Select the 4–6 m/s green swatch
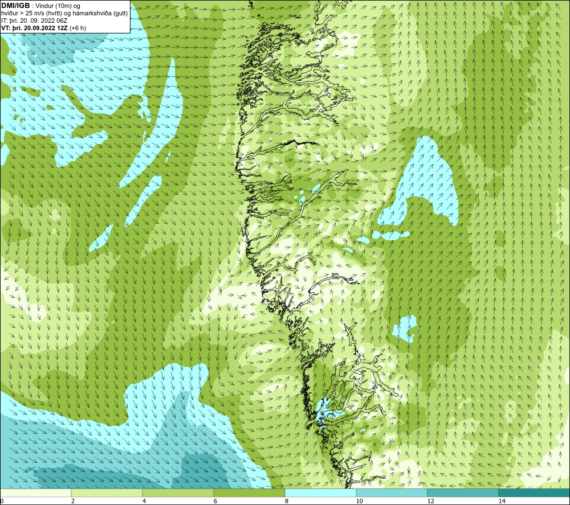 178,493
